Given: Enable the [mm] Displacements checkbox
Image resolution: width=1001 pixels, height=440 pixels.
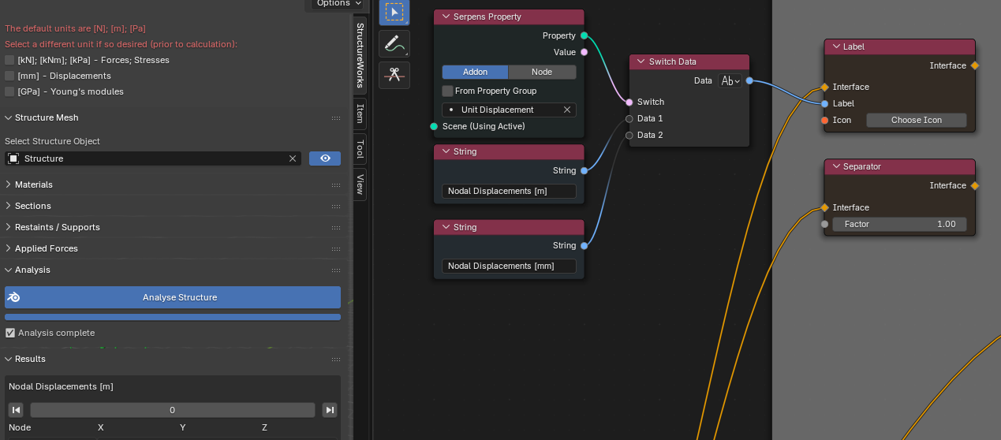Looking at the screenshot, I should pos(10,76).
